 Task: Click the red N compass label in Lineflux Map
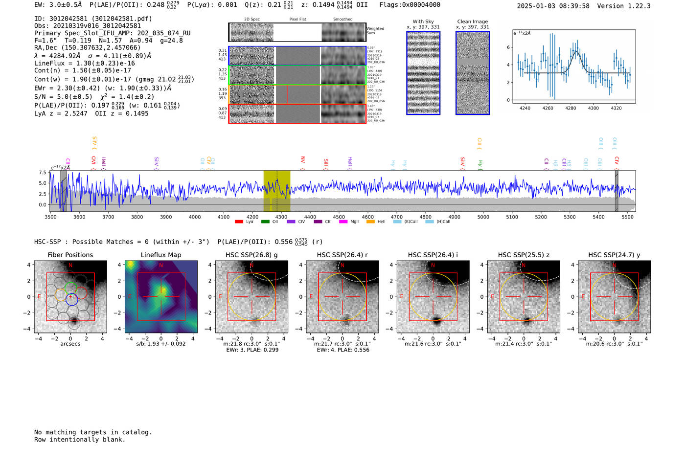[x=161, y=266]
